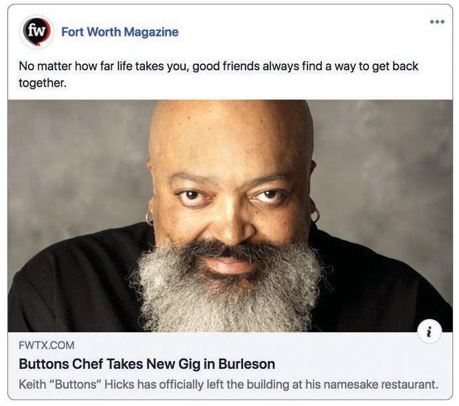Click the Fort Worth Magazine page name
Viewport: 459px width, 406px height.
pyautogui.click(x=120, y=32)
